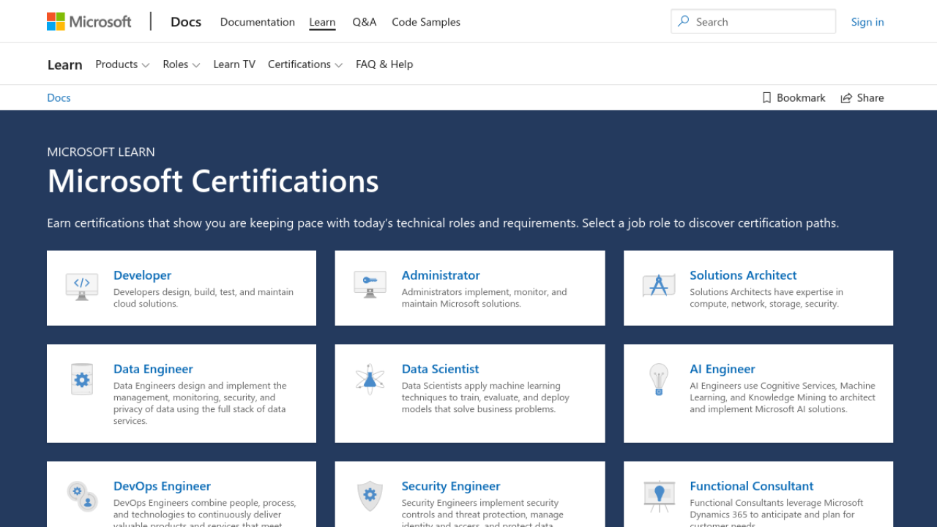Expand the Certifications dropdown

click(305, 64)
